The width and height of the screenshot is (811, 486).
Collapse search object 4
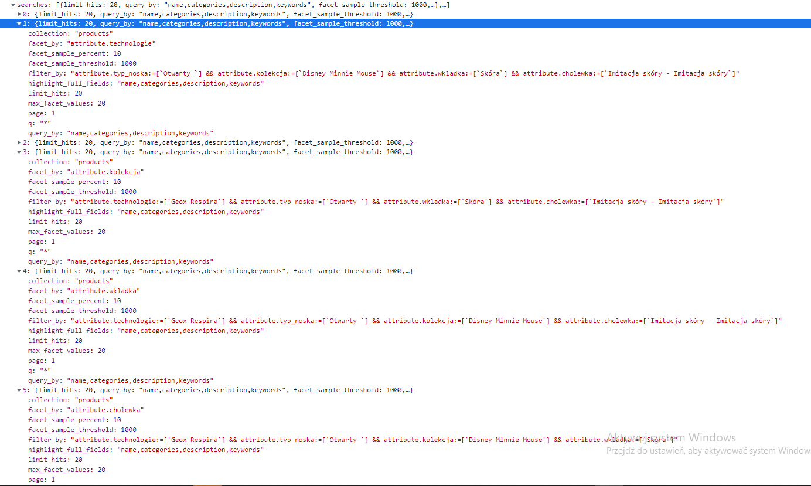(x=19, y=270)
